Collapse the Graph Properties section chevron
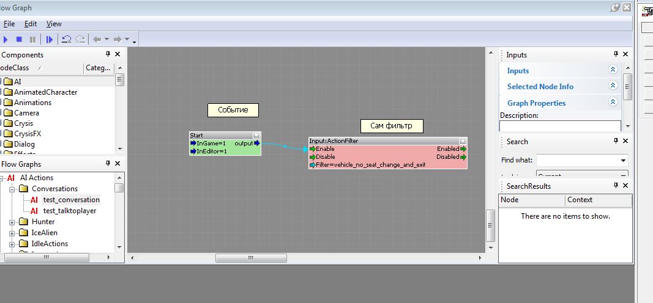Screen dimensions: 653x303 point(613,103)
